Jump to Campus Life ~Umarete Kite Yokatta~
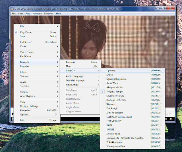This screenshot has height=152, width=182. (x=133, y=138)
